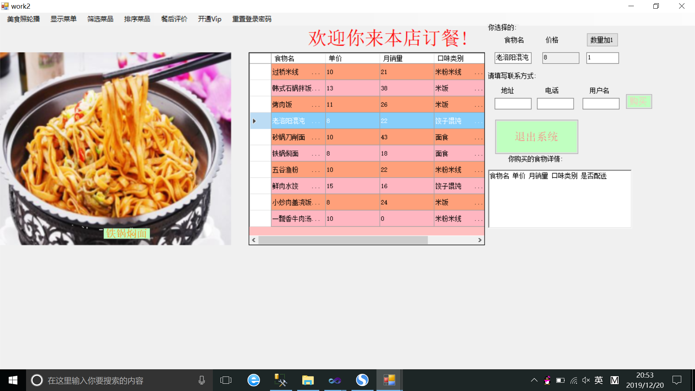Click the row header of 过桥米线 row
Screen dimensions: 695x391
pos(260,72)
